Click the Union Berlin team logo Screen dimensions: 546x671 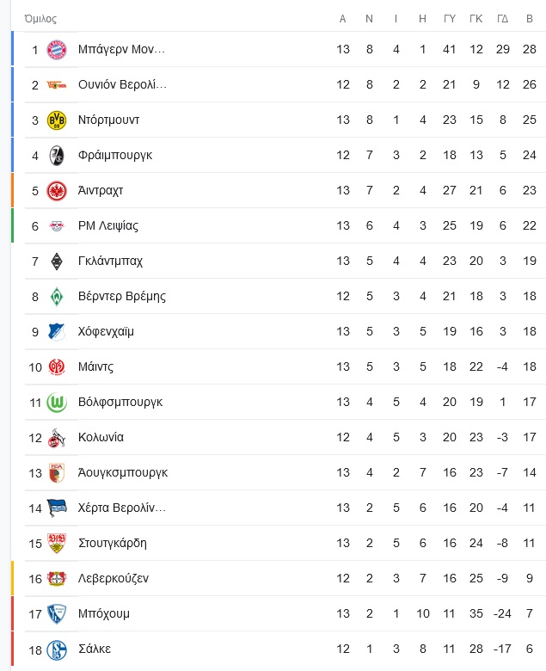(57, 85)
